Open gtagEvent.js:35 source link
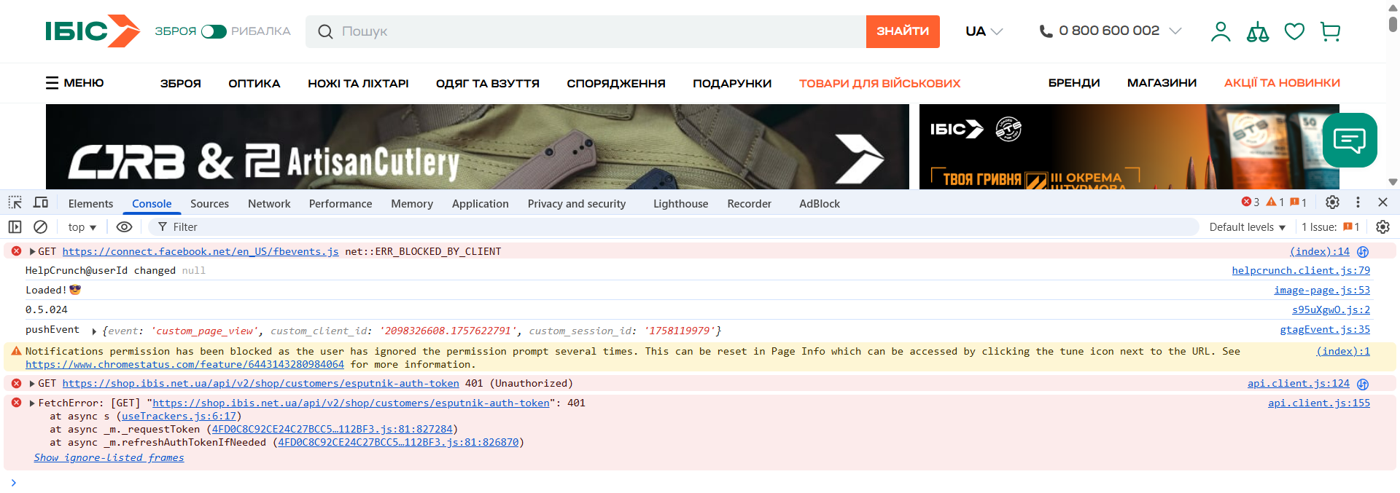 point(1325,329)
